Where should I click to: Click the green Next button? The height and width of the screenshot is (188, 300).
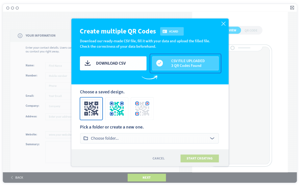(x=147, y=177)
